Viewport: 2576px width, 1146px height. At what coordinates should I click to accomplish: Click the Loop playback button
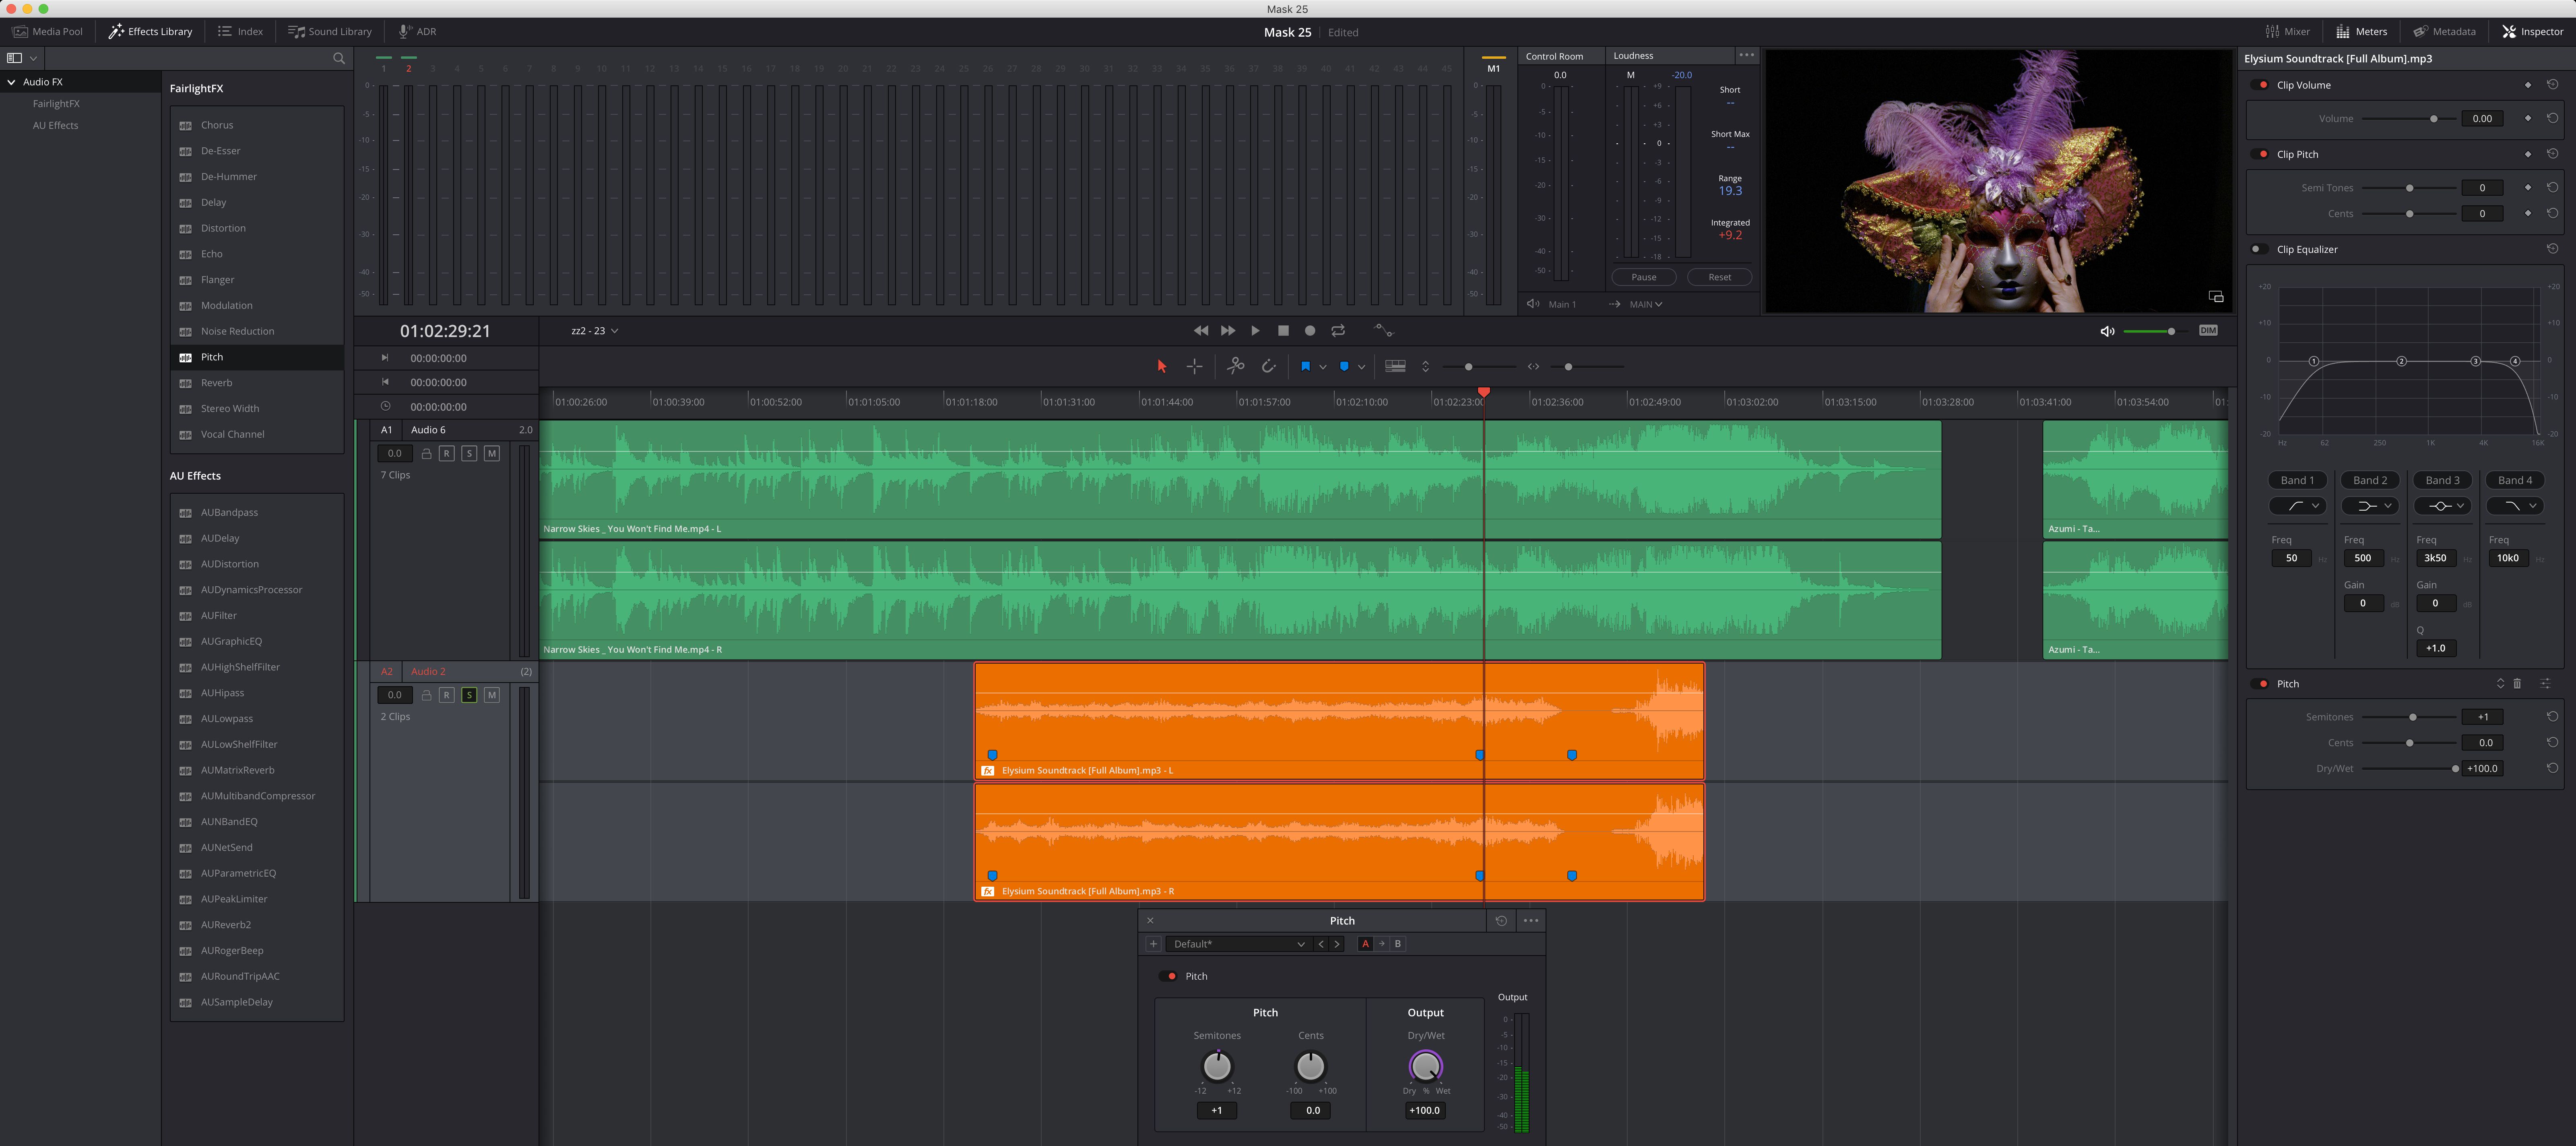[x=1338, y=330]
